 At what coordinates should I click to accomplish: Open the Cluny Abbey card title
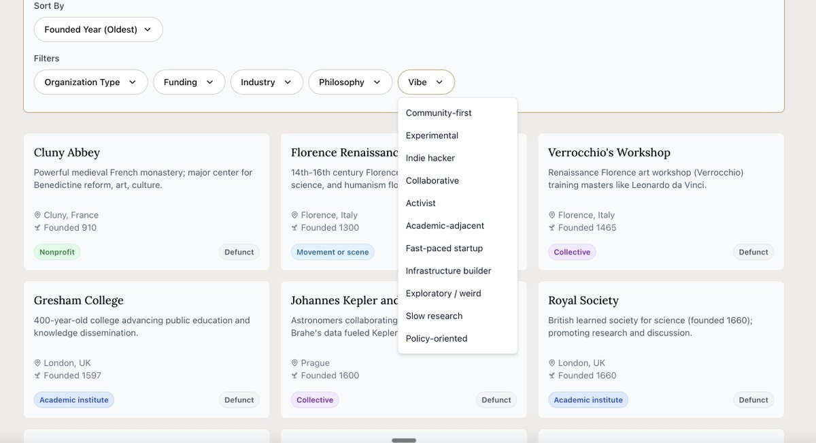67,152
